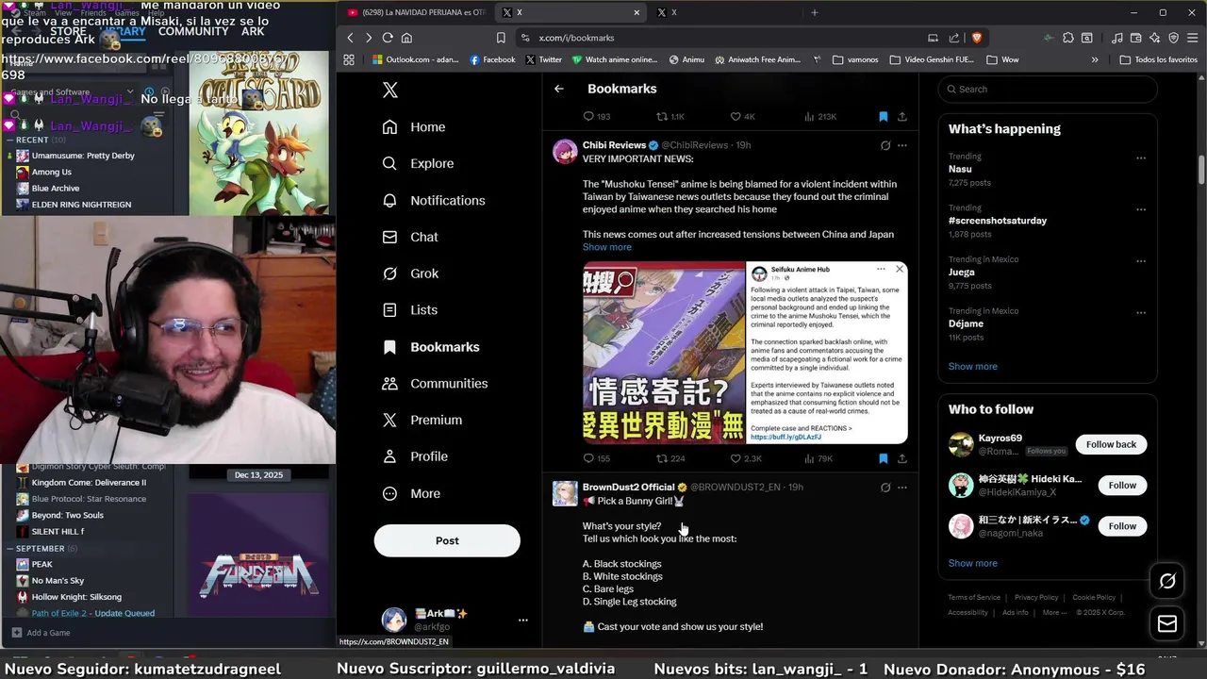This screenshot has width=1207, height=679.
Task: Click the Post button
Action: pyautogui.click(x=447, y=540)
